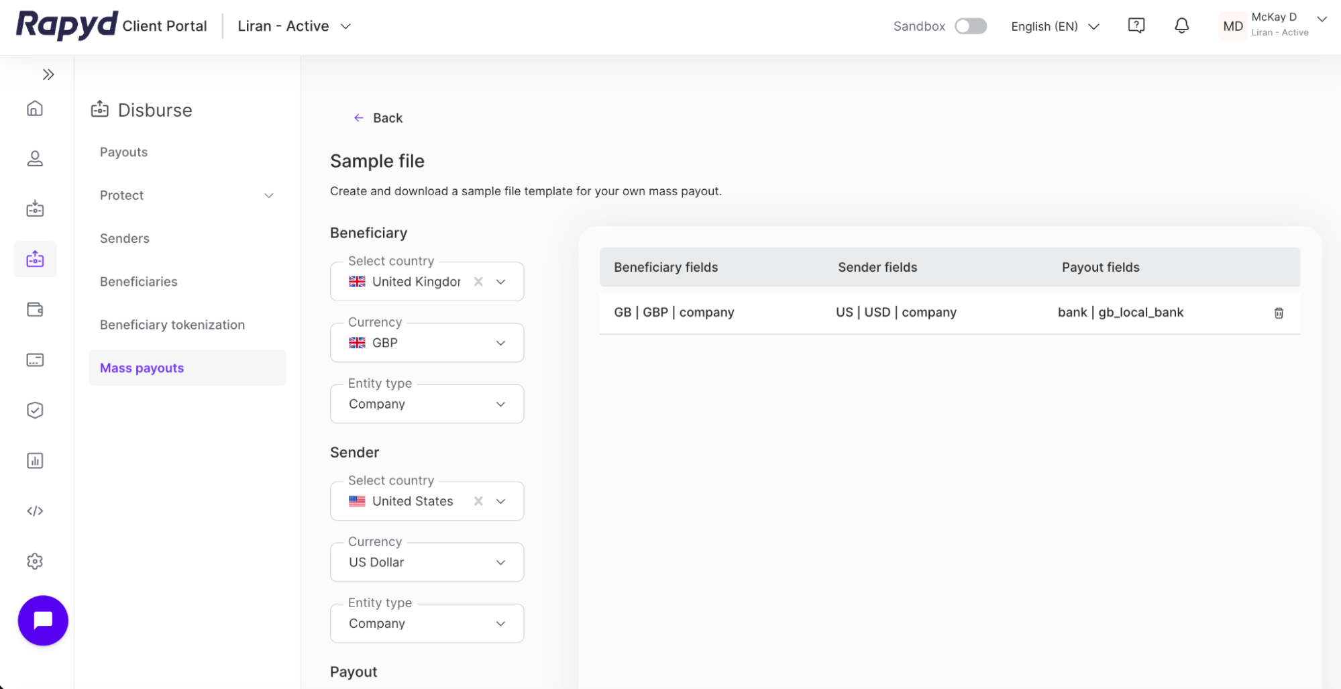
Task: Click the Back link above Sample file
Action: (378, 117)
